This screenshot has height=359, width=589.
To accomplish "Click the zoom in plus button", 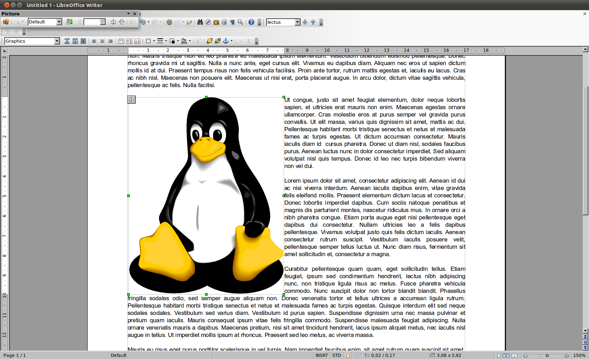I will coord(567,356).
